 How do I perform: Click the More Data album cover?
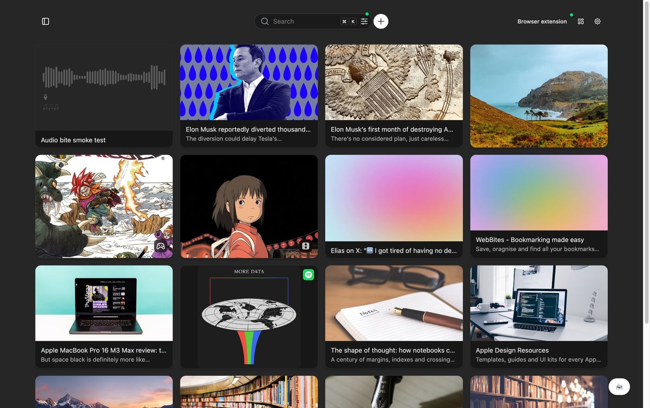(x=249, y=317)
